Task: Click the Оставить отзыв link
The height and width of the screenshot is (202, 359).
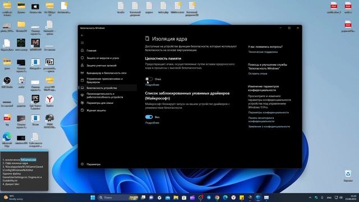Action: [257, 74]
